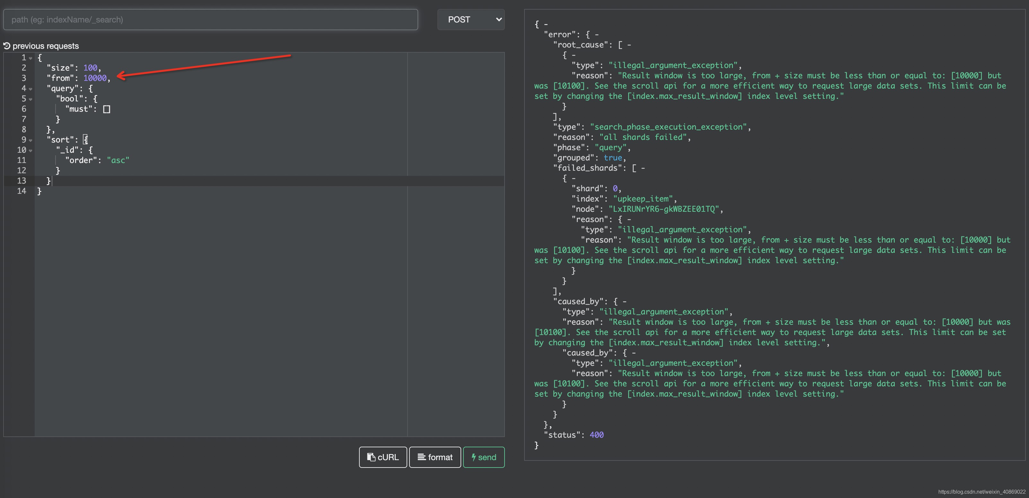Click the node ID "LxIRUNrYR6-gkWBZEE01TQ"
The height and width of the screenshot is (498, 1029).
[x=664, y=209]
